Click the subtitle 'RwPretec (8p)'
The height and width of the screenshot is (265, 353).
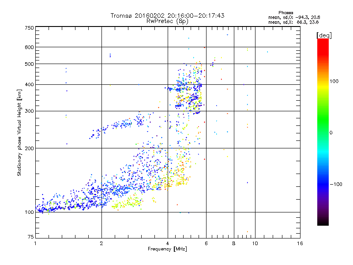click(x=167, y=21)
